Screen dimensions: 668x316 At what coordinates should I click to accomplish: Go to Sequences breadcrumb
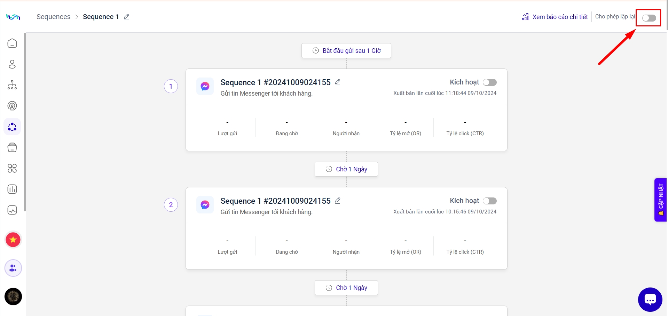pyautogui.click(x=53, y=17)
